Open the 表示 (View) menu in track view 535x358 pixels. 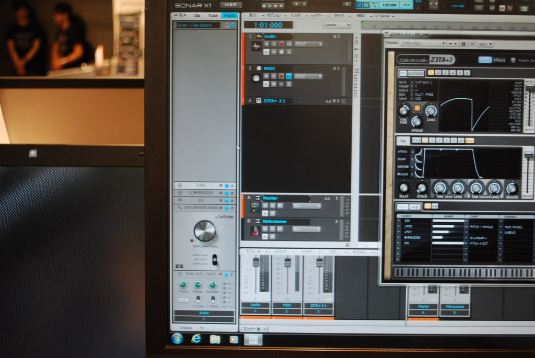point(254,15)
